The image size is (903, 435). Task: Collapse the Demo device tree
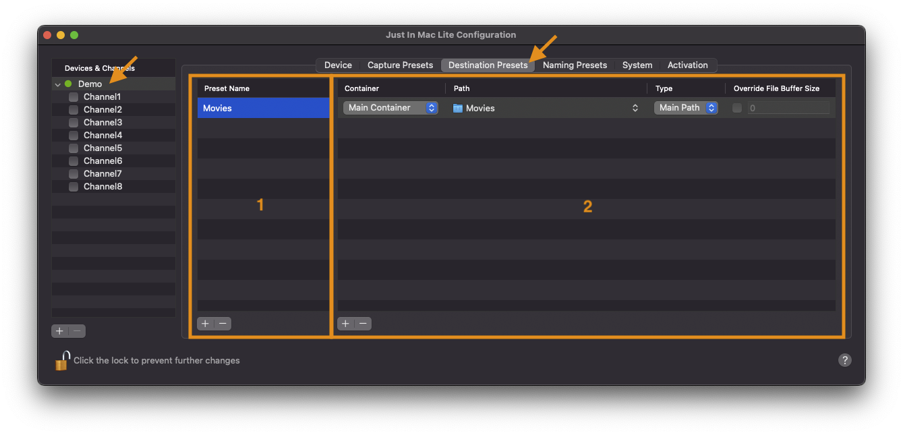(x=58, y=84)
